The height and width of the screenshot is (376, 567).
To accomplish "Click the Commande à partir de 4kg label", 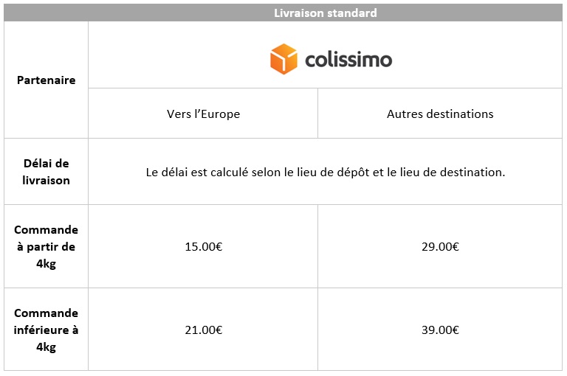I will [x=47, y=247].
